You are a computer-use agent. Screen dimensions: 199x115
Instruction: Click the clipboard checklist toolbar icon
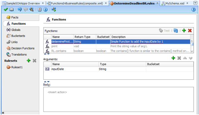[x=40, y=9]
